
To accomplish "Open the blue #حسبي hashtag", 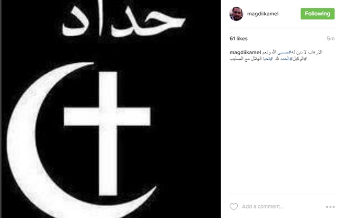I will coord(284,52).
